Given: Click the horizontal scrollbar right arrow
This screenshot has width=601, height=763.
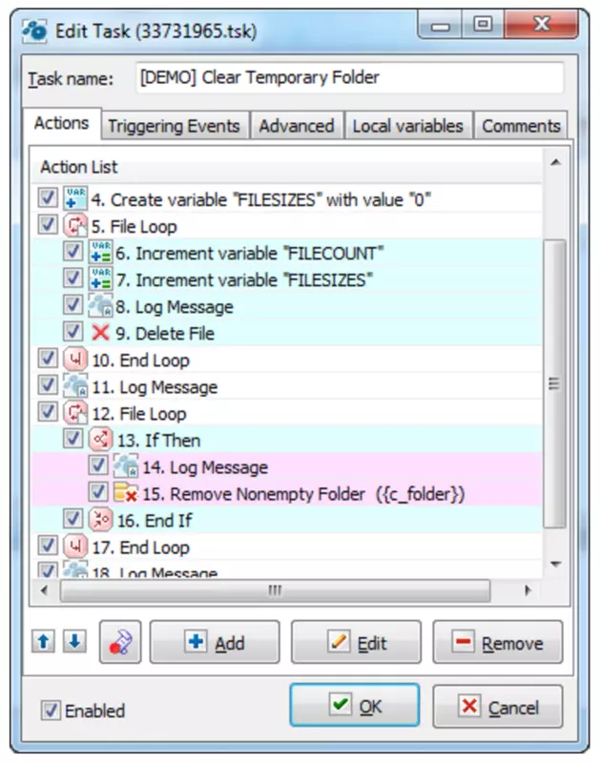Looking at the screenshot, I should pos(528,590).
